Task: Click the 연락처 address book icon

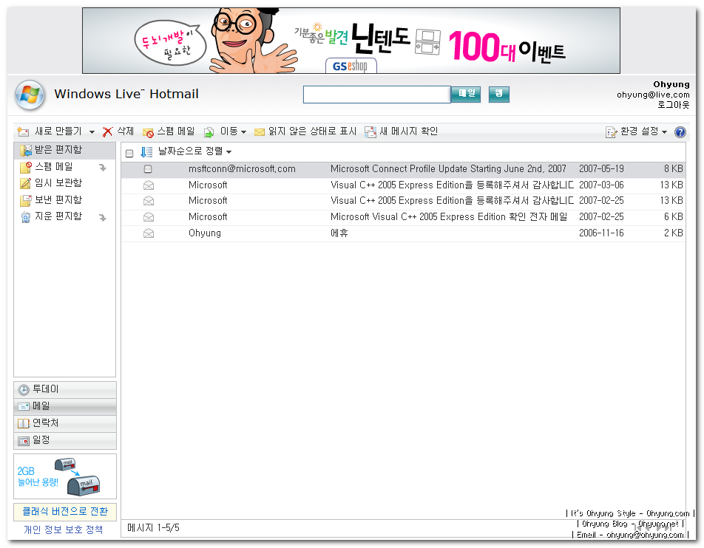Action: click(24, 423)
